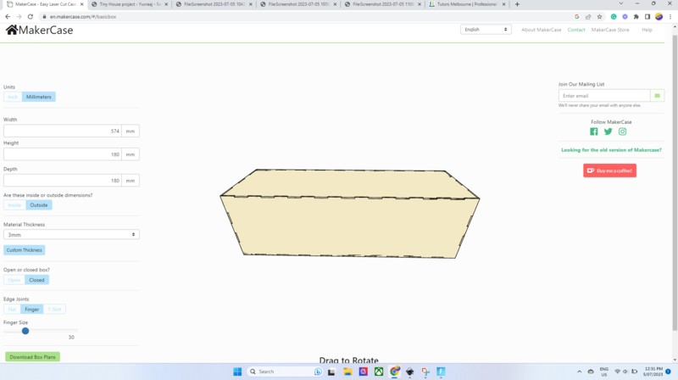Click the Width input field
Screen dimensions: 678x380
point(63,131)
